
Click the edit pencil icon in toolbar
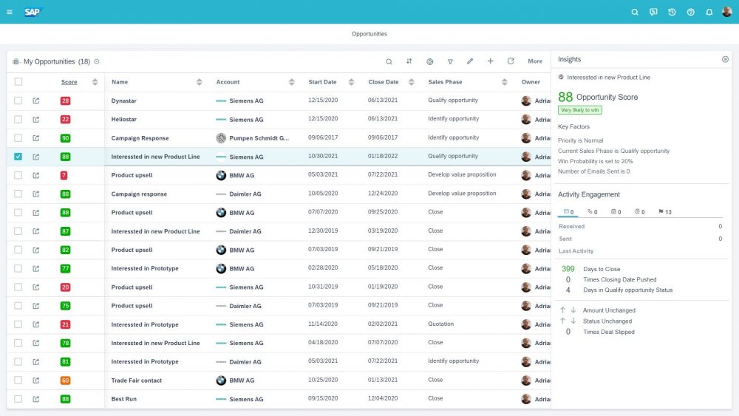click(x=470, y=61)
